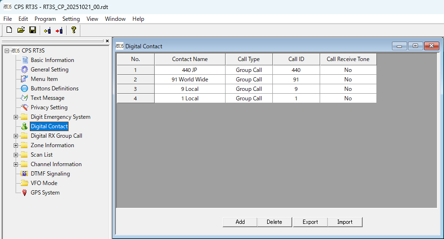Click the Save floppy disk icon
This screenshot has height=239, width=444.
click(x=33, y=30)
